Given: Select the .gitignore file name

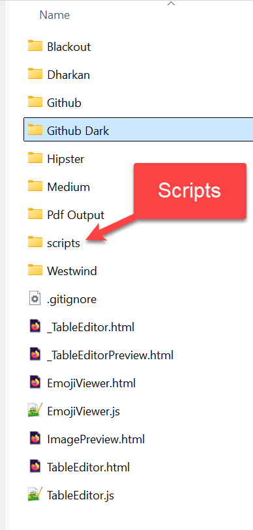Looking at the screenshot, I should coord(72,299).
